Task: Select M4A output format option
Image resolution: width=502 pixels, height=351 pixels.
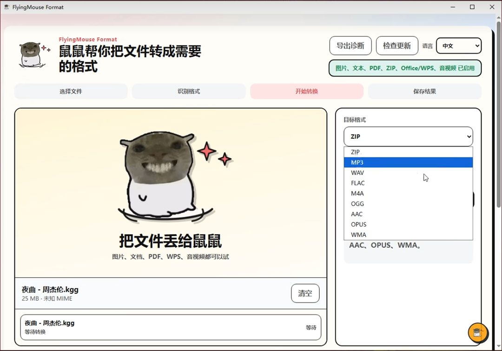Action: (408, 194)
